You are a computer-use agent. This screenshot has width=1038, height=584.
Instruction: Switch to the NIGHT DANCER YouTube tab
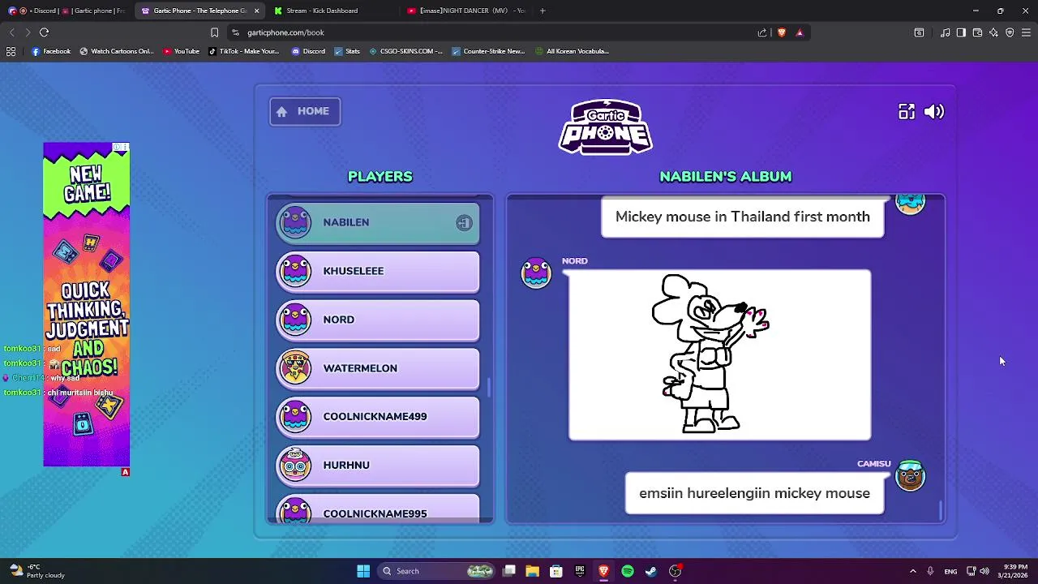(466, 11)
